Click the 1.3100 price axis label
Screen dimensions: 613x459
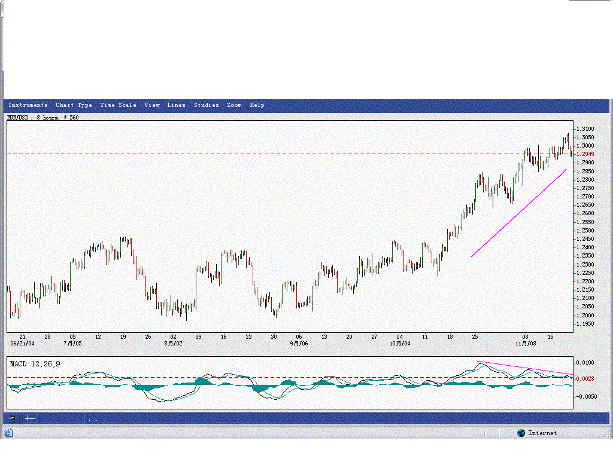[585, 129]
